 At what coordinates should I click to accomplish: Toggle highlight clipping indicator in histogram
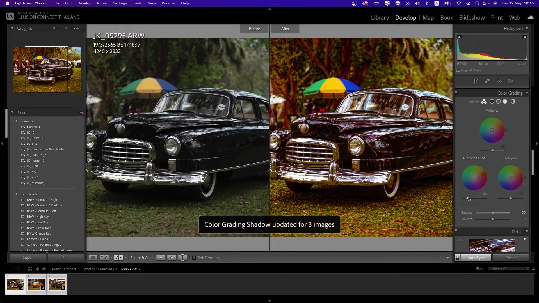tap(525, 37)
